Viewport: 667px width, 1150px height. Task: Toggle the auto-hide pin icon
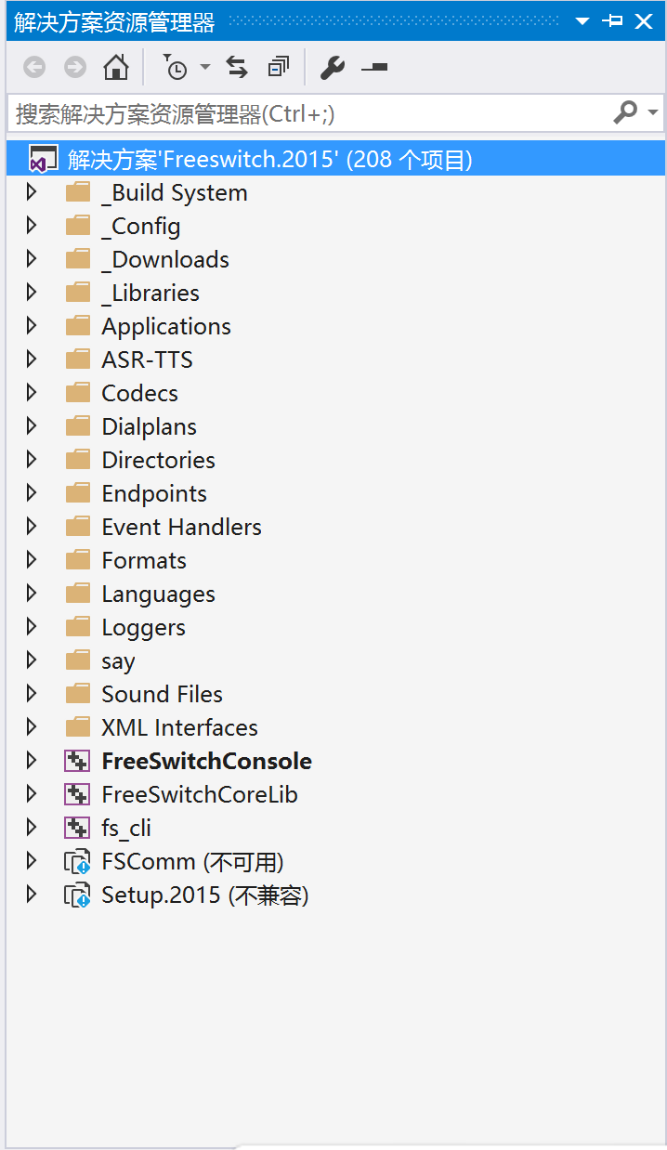612,20
